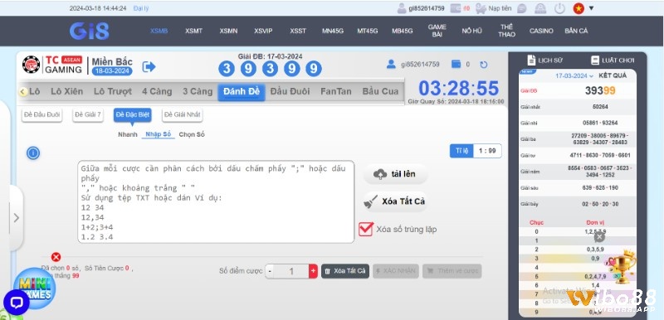
Task: Click the Gi8 logo
Action: click(90, 31)
